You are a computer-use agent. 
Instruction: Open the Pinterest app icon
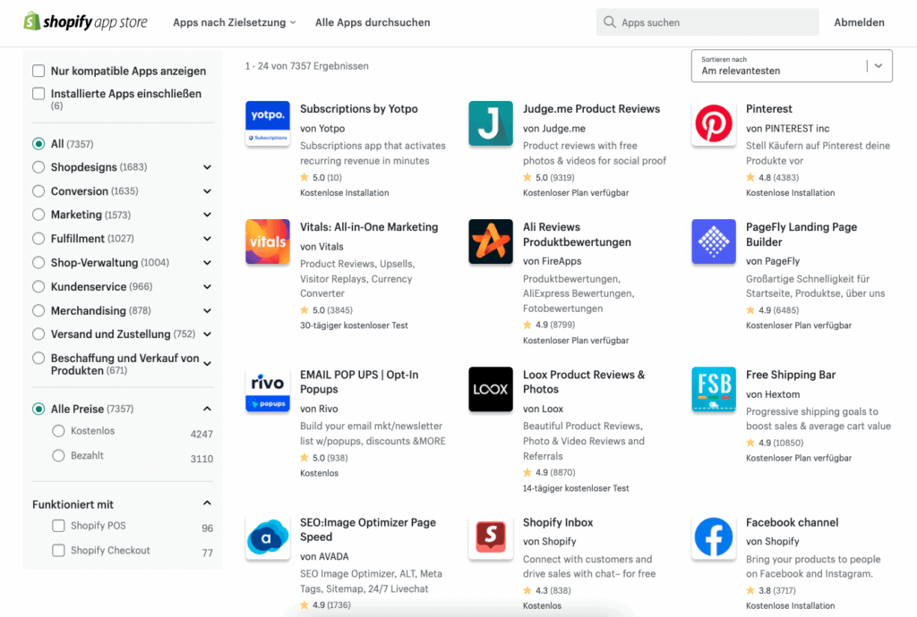(x=714, y=123)
